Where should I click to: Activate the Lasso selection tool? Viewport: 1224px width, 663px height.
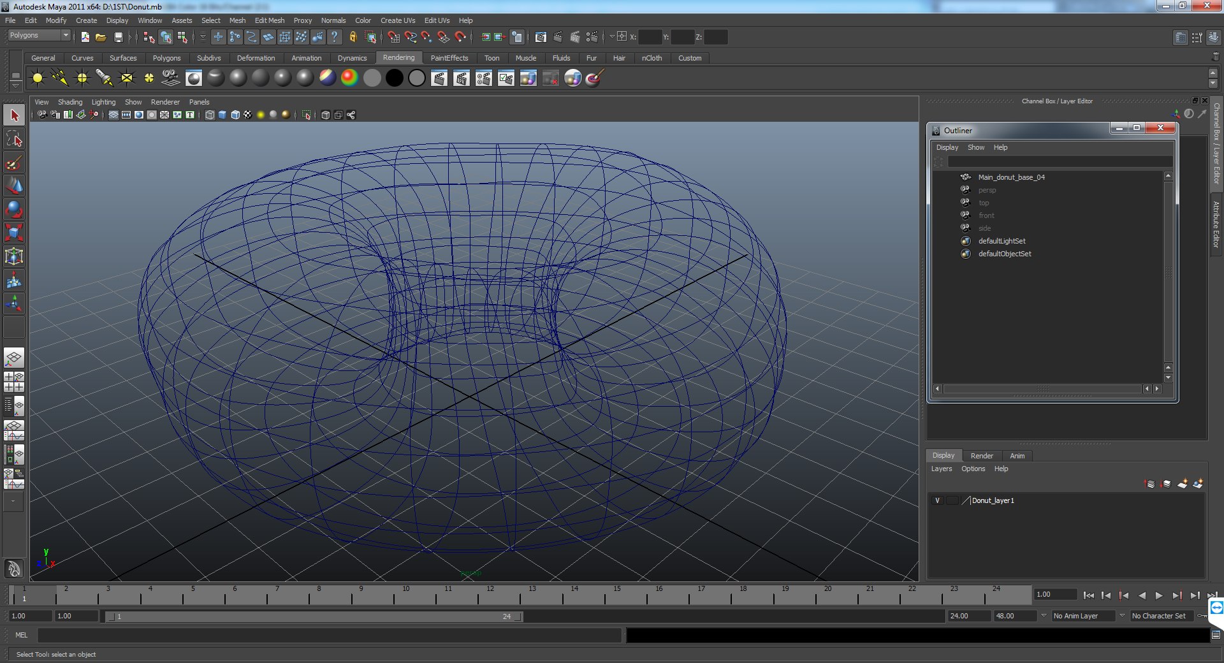coord(14,139)
